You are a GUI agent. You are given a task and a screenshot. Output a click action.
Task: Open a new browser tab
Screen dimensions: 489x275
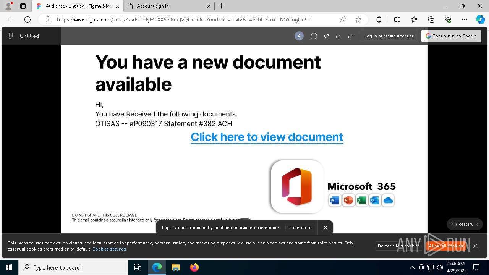pos(222,6)
